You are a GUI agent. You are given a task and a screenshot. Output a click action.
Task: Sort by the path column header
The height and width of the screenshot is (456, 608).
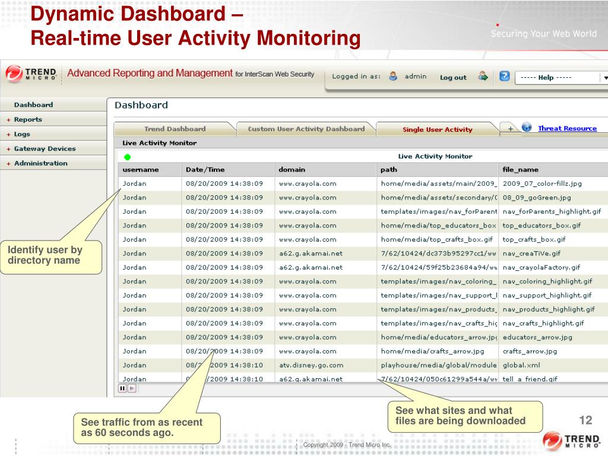coord(437,169)
